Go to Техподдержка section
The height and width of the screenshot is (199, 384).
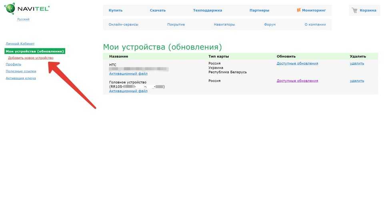(207, 10)
